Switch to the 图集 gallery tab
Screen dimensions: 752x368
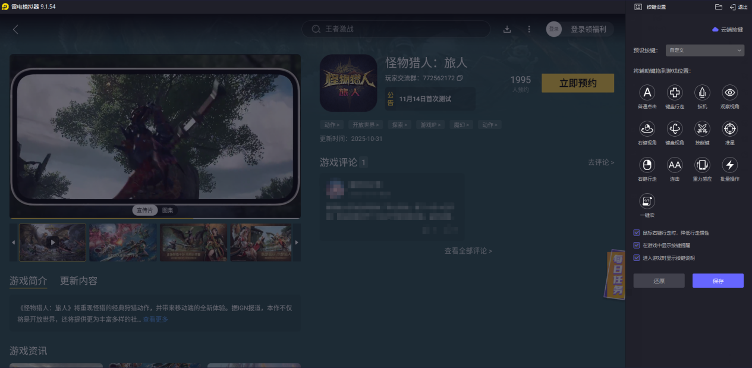pos(169,210)
